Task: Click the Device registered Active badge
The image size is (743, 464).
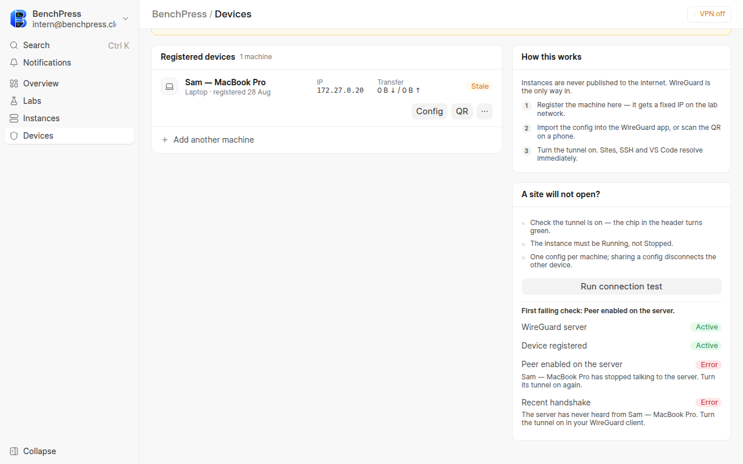Action: (x=706, y=346)
